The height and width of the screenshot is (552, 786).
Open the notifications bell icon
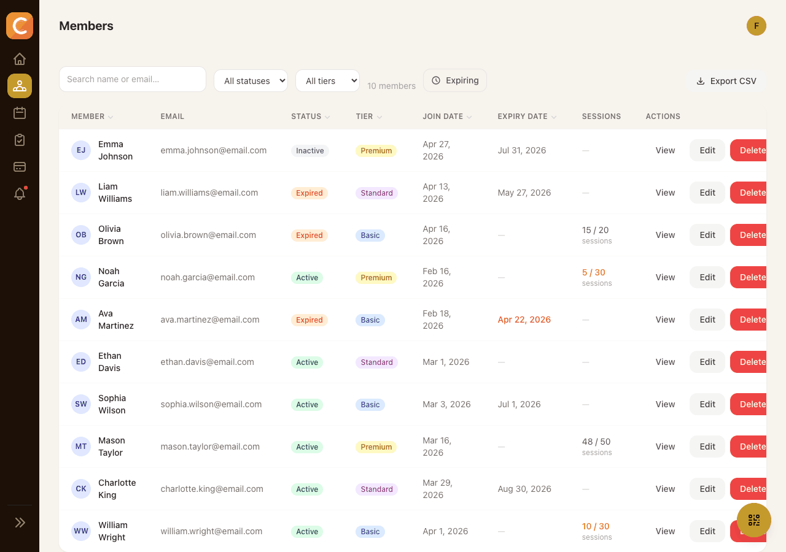click(x=20, y=194)
